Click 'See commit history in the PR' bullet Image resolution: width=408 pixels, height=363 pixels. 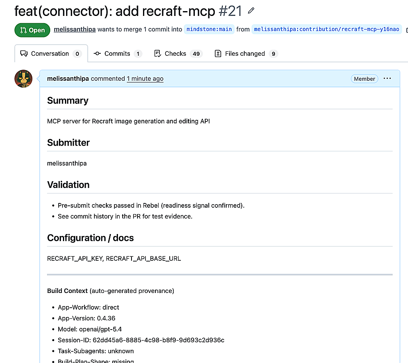pos(125,217)
